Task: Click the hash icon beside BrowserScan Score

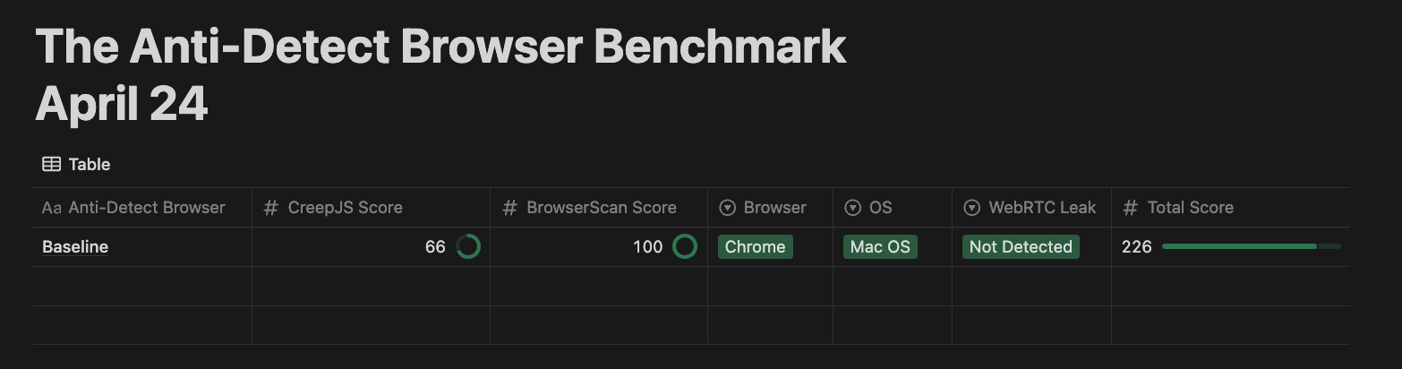Action: click(x=509, y=208)
